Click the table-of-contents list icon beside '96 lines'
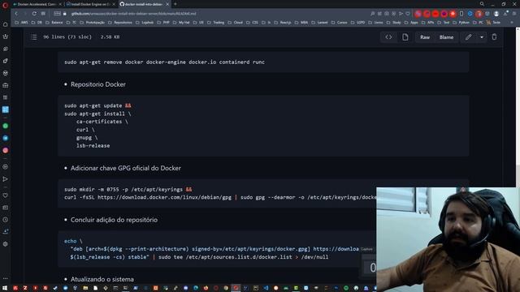 click(x=33, y=37)
